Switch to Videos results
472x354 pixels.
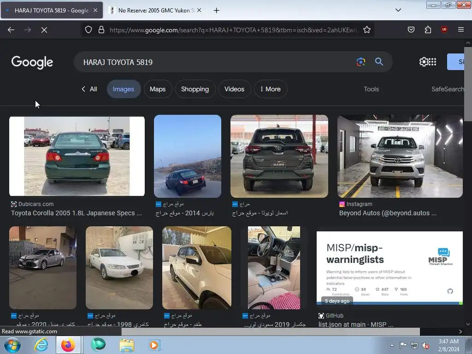[234, 89]
